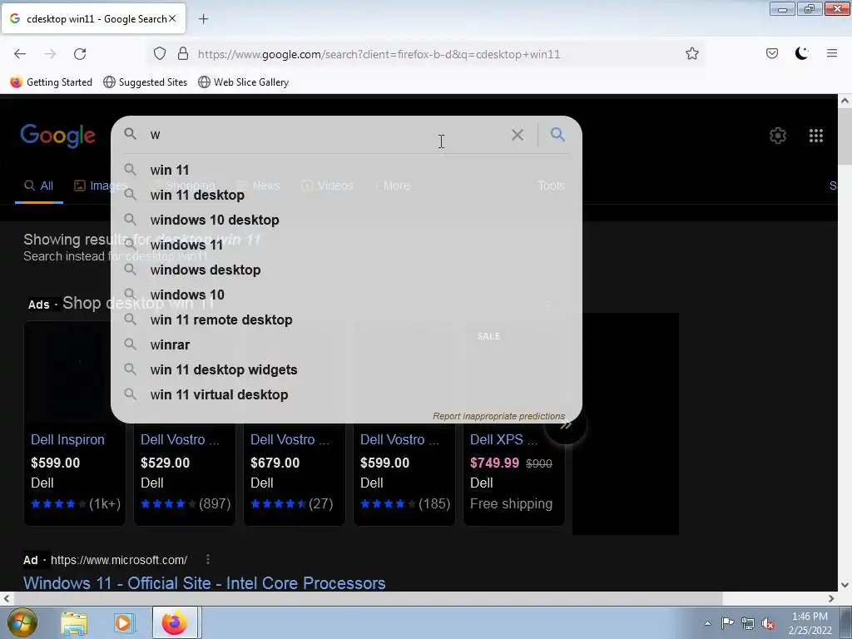Open the Action Center flag tray icon

[x=727, y=622]
